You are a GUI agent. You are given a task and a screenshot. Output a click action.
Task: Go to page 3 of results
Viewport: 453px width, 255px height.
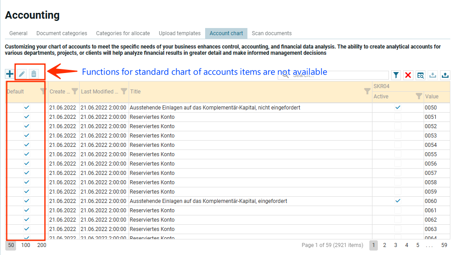pos(396,245)
